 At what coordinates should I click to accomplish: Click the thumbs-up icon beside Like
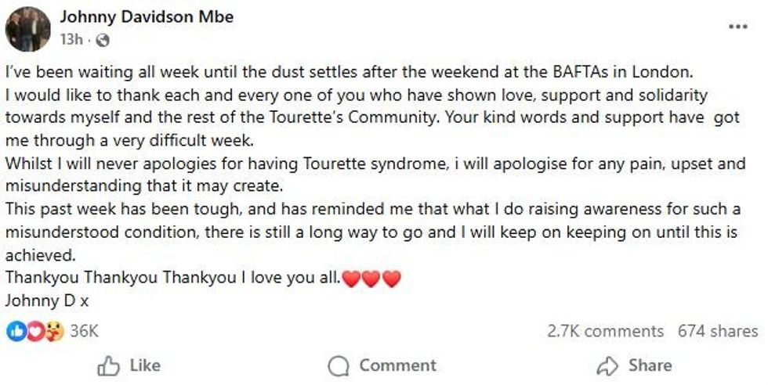107,365
